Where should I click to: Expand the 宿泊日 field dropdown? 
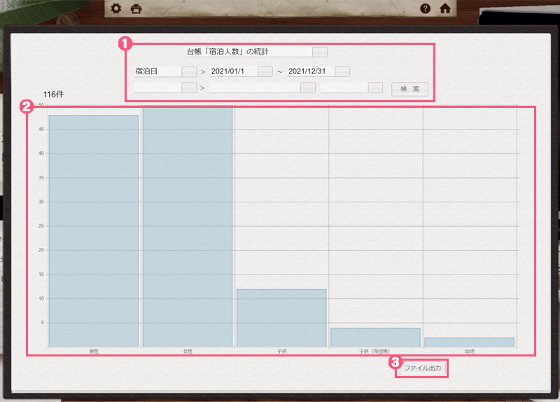click(x=189, y=71)
